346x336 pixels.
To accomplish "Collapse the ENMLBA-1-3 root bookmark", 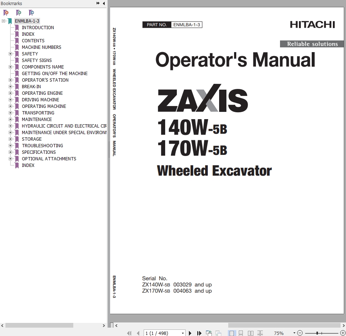I will tap(3, 21).
